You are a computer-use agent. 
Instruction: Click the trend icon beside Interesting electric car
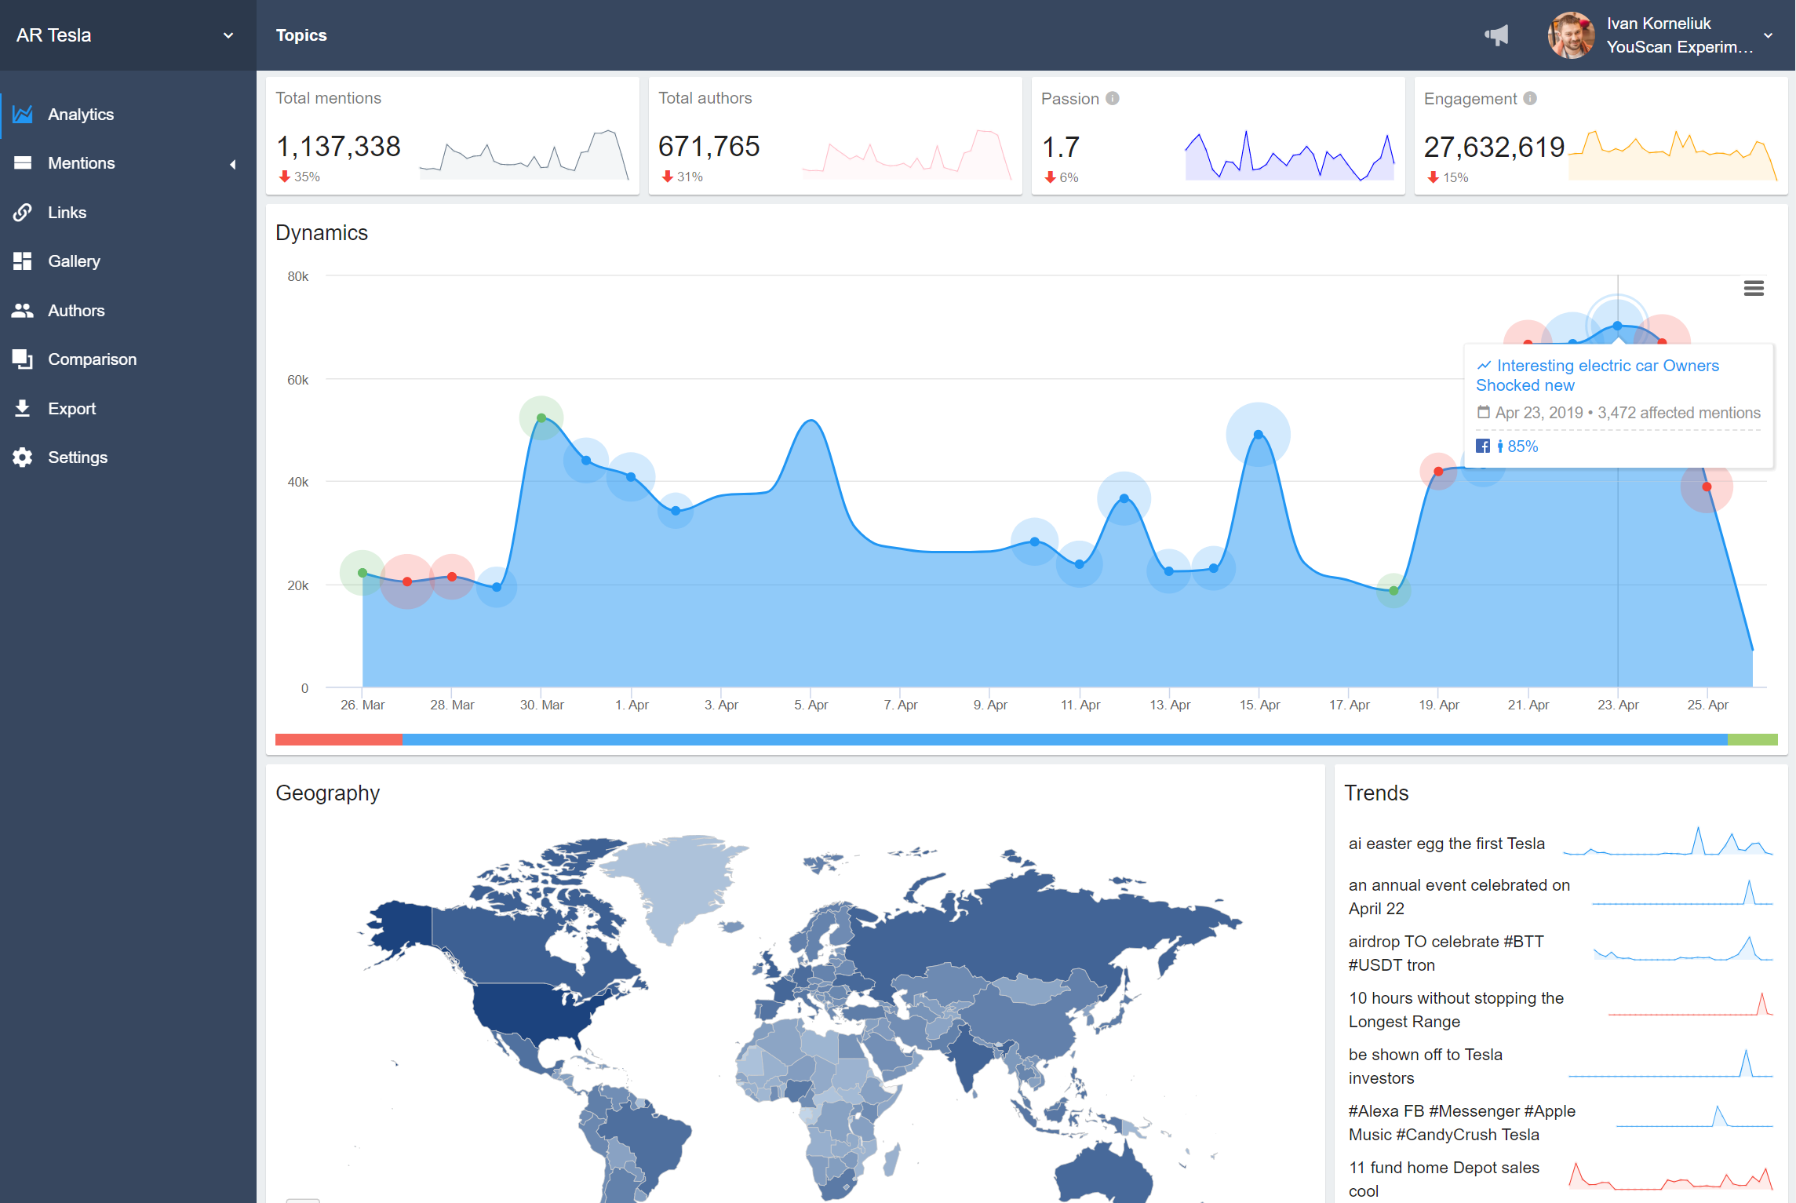point(1485,366)
